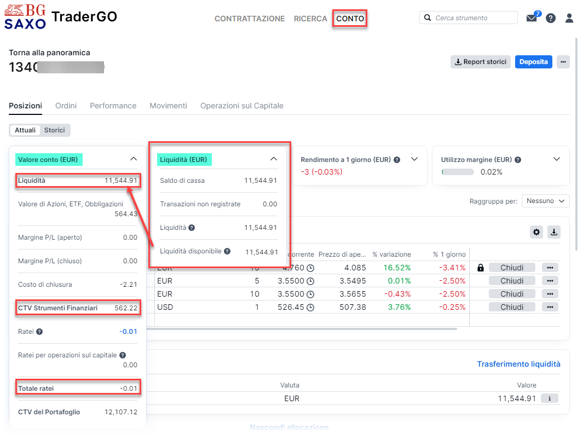
Task: Open the ellipsis menu for the -0.43% row
Action: (x=550, y=294)
